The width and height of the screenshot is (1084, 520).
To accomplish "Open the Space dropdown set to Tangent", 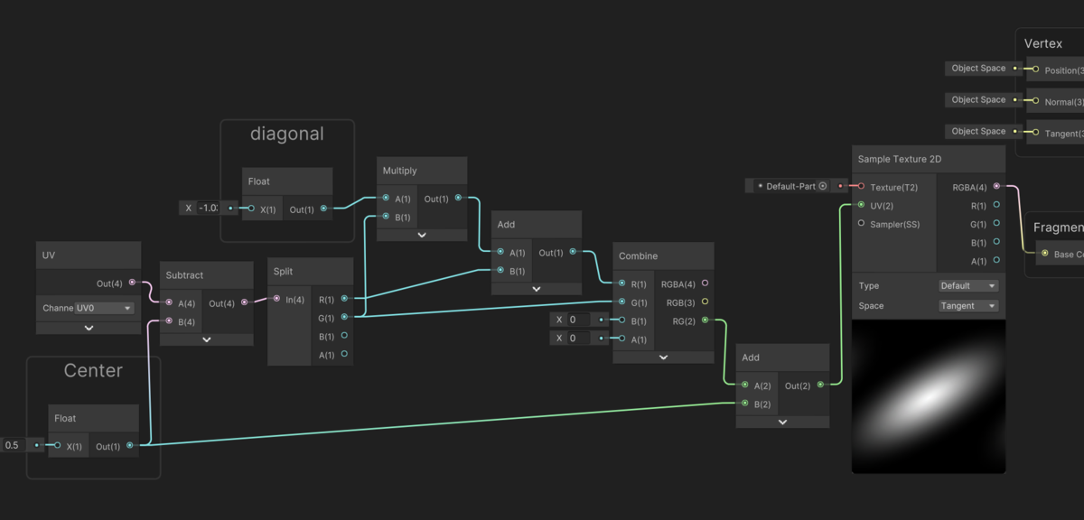I will point(967,305).
